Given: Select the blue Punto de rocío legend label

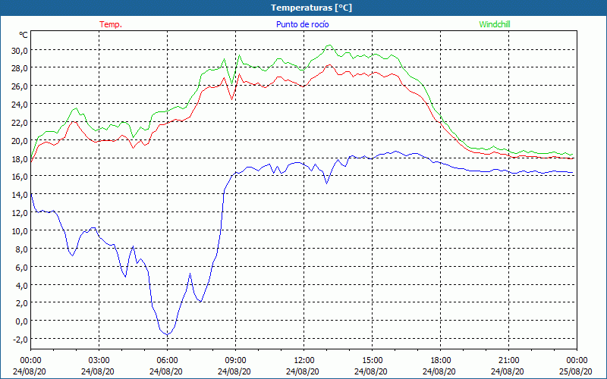Looking at the screenshot, I should [x=302, y=24].
